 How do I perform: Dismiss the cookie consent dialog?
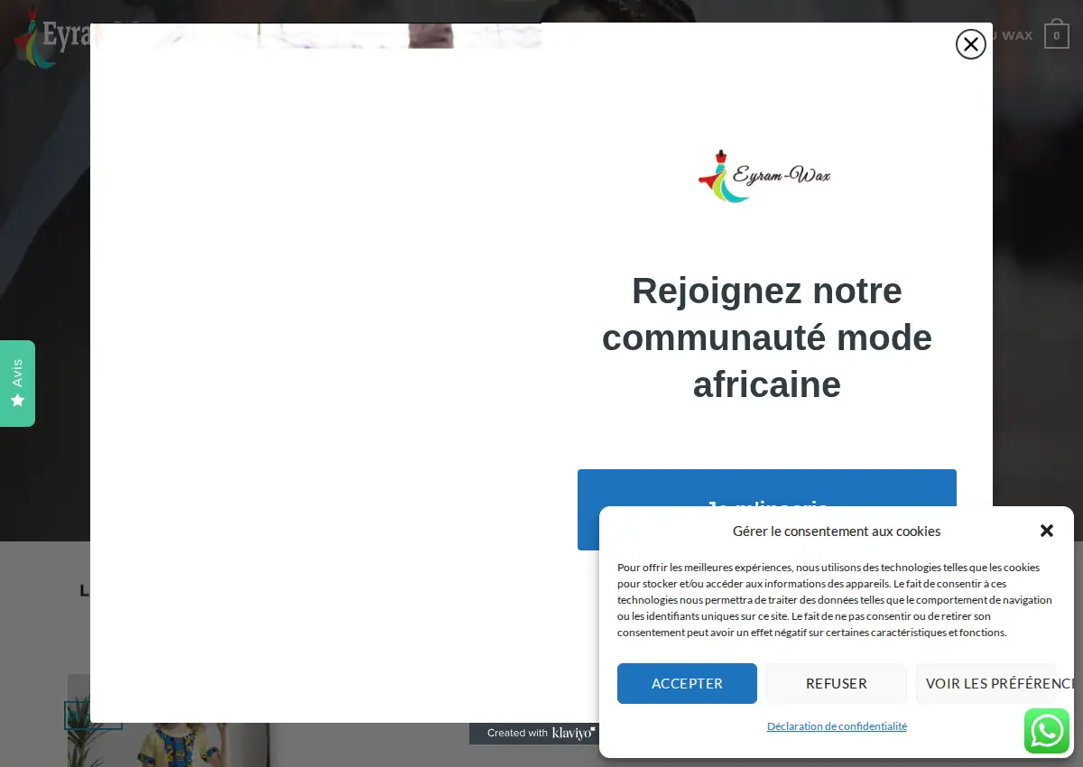(1047, 531)
